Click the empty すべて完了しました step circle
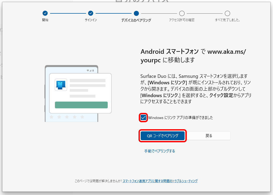This screenshot has height=195, width=273. point(227,13)
